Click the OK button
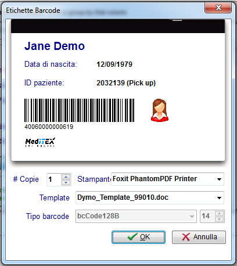 [138, 237]
